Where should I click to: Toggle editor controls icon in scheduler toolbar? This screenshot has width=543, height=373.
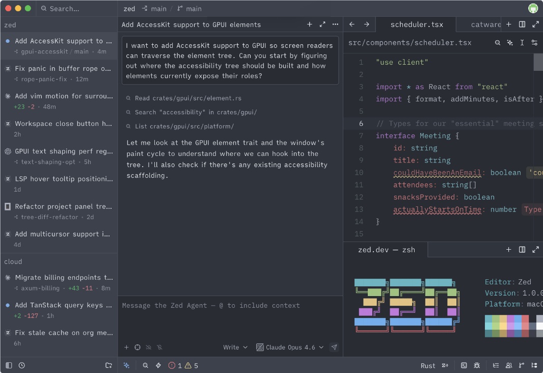coord(534,43)
